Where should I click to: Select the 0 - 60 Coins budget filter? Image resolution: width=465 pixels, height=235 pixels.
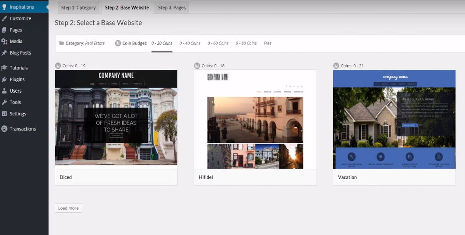(218, 43)
